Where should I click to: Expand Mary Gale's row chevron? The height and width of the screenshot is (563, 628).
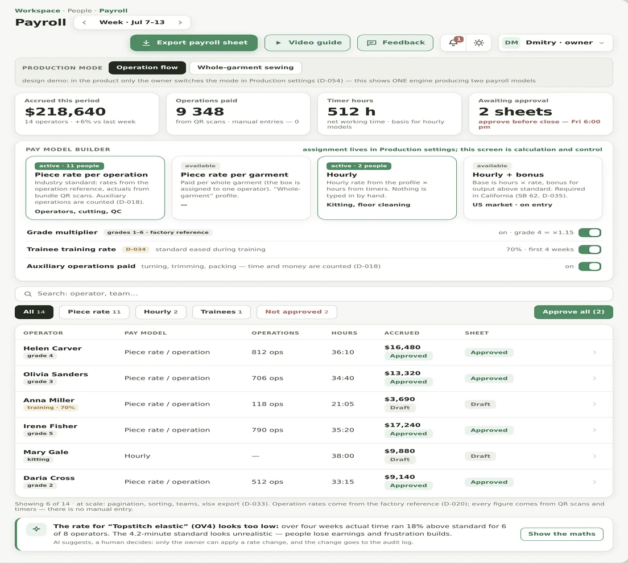tap(594, 456)
